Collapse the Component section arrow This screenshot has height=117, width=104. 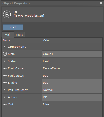click(4, 47)
